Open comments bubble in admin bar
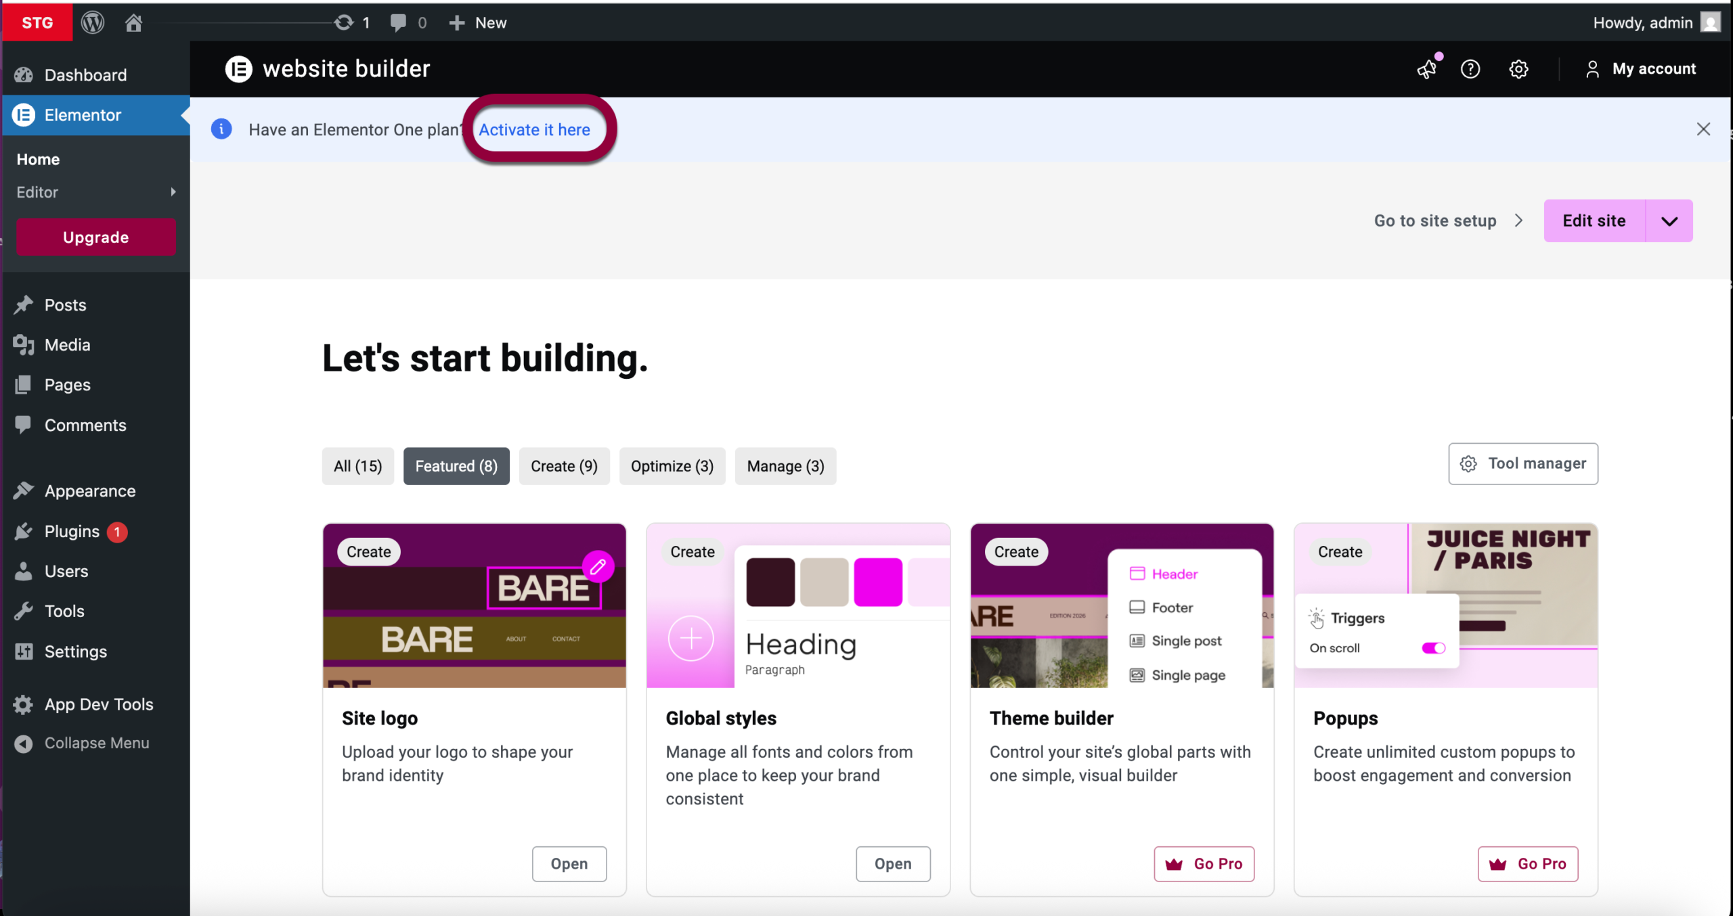This screenshot has width=1733, height=916. tap(398, 22)
